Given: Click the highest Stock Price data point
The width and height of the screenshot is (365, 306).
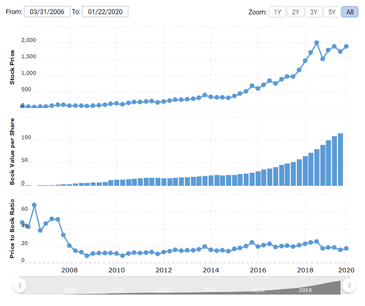Looking at the screenshot, I should (317, 43).
